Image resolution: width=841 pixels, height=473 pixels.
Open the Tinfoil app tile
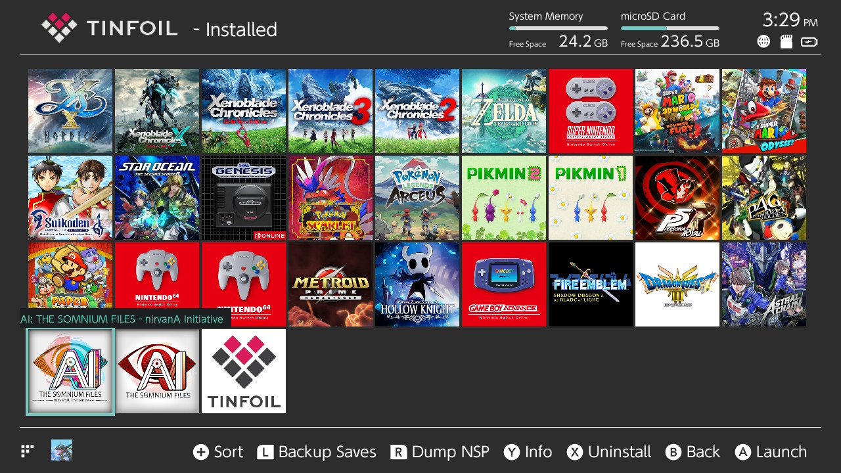pos(244,371)
